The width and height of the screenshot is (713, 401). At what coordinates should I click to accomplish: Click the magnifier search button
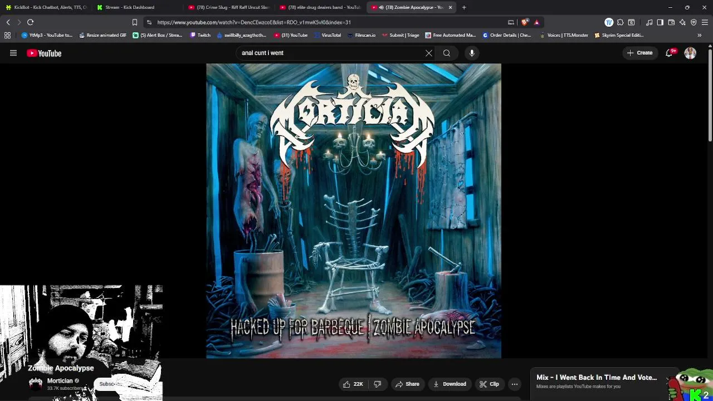[447, 53]
